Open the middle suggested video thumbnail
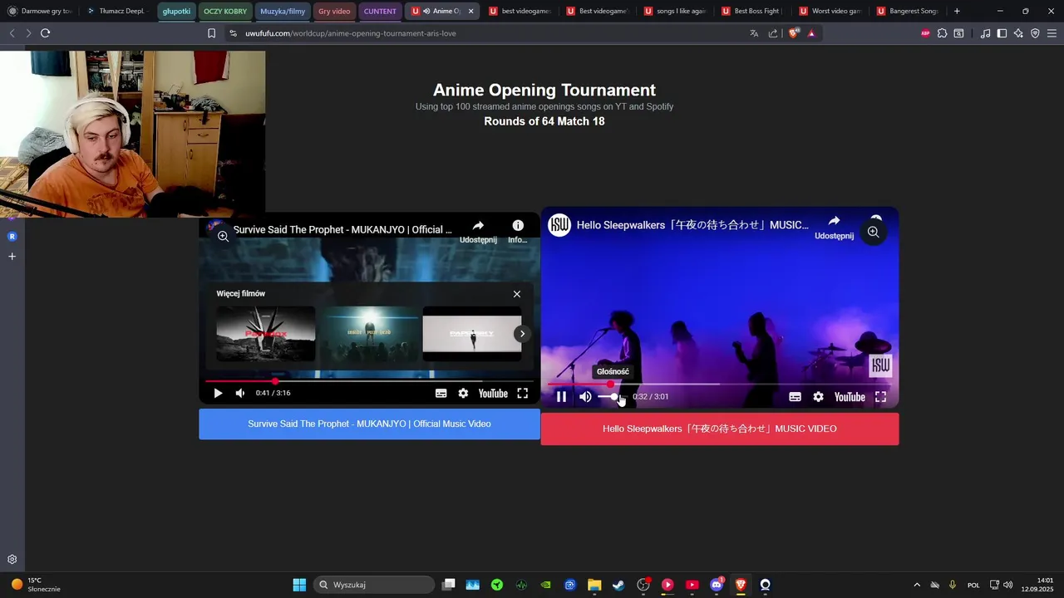The image size is (1064, 598). pyautogui.click(x=369, y=334)
